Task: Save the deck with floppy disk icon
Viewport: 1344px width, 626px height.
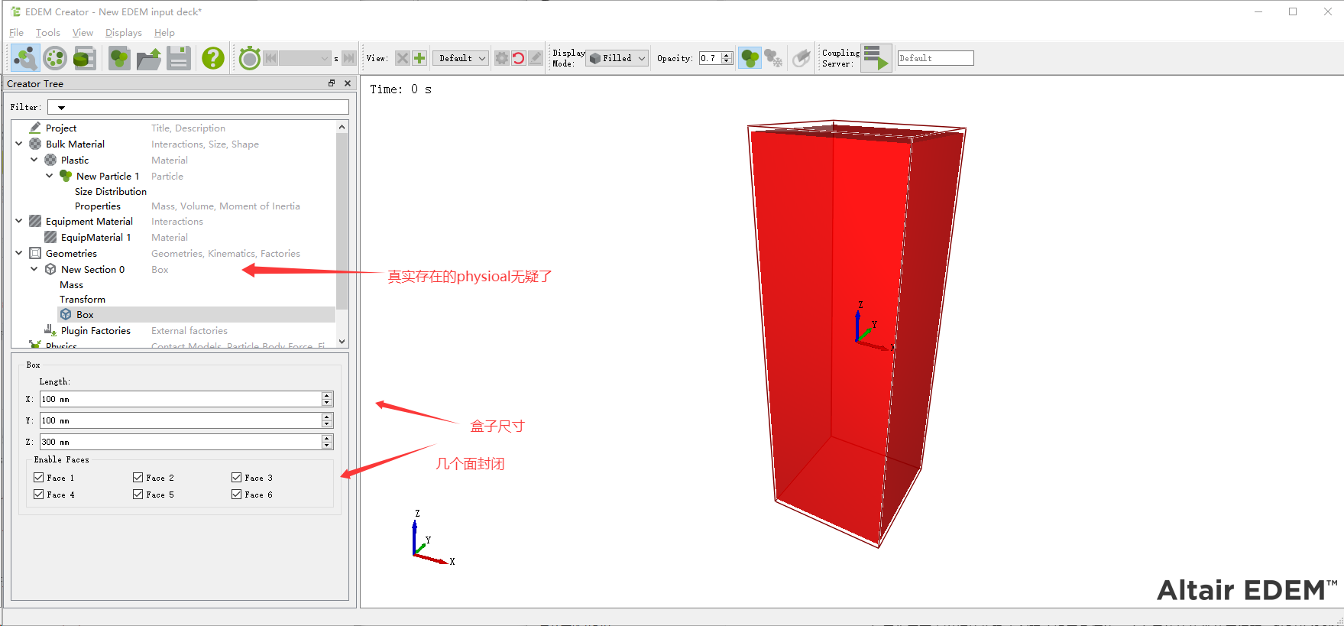Action: coord(179,58)
